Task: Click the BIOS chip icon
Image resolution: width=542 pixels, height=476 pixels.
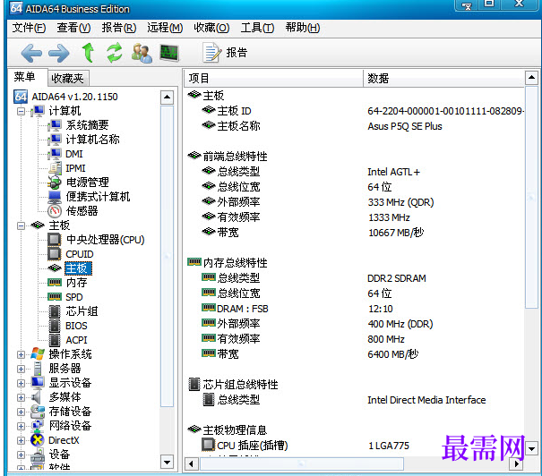Action: click(55, 326)
